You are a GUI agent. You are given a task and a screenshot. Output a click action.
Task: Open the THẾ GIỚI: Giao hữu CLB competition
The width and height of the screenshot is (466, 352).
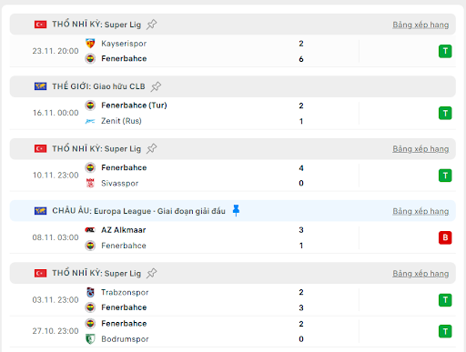pyautogui.click(x=98, y=86)
